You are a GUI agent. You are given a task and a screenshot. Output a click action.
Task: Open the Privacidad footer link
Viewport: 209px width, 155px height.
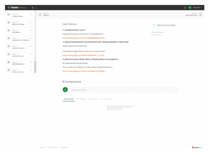pos(64,147)
